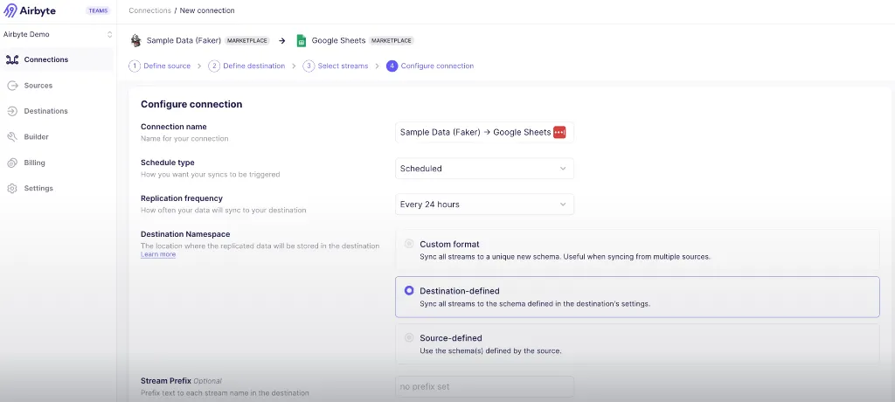The width and height of the screenshot is (895, 402).
Task: Click the Stream Prefix label
Action: pyautogui.click(x=165, y=380)
